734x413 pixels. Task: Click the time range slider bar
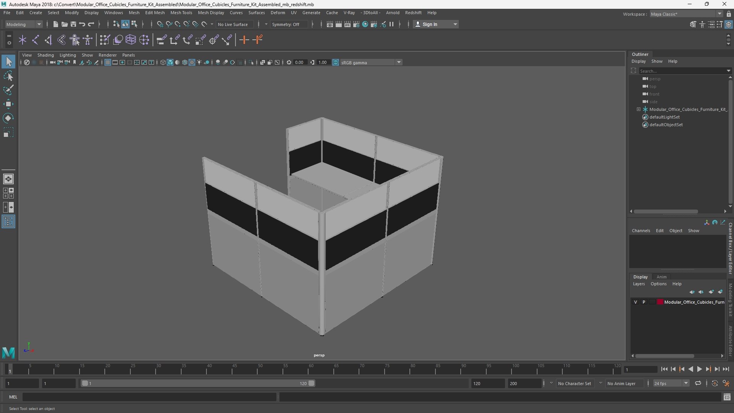click(198, 383)
